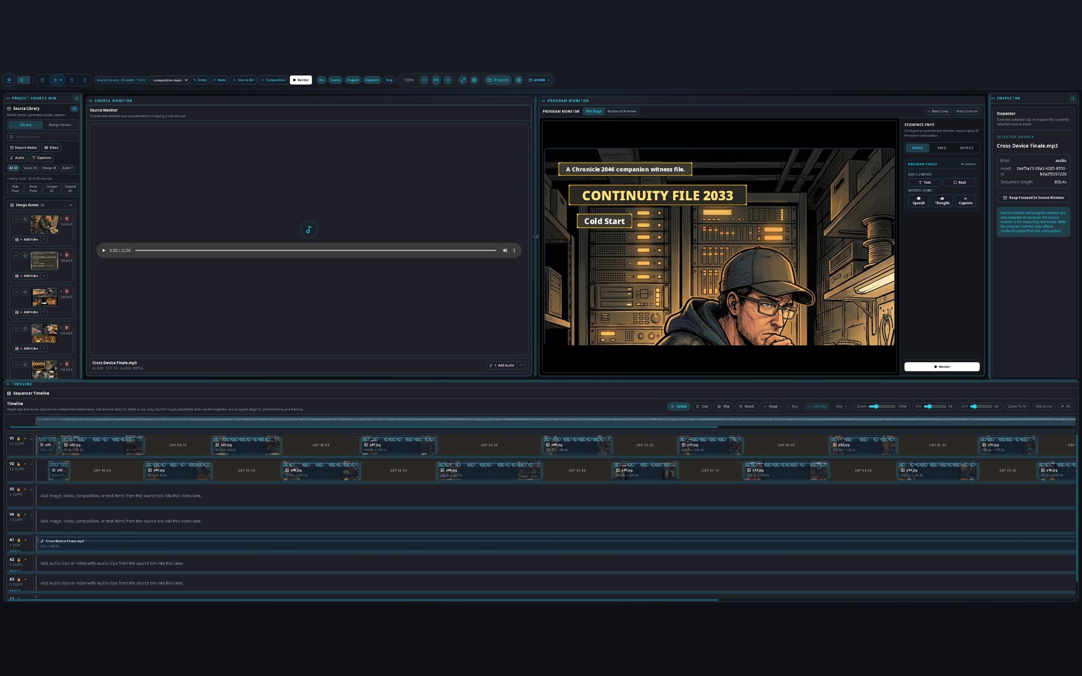Toggle lock on track V3

coord(18,490)
